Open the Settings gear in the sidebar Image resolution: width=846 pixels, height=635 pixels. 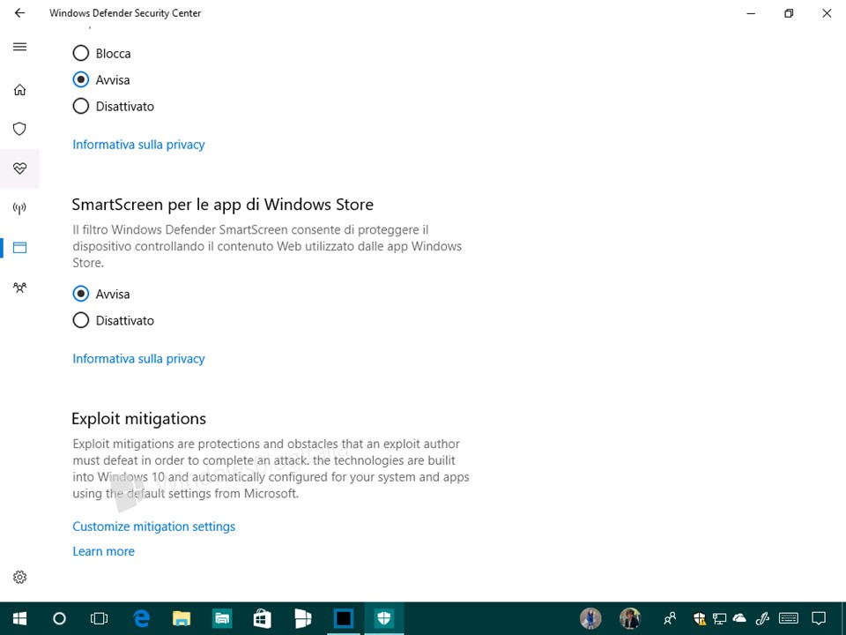20,577
